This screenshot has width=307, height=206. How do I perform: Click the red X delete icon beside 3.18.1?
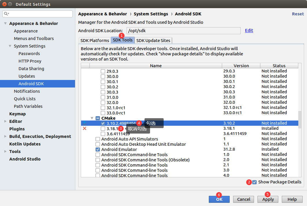coord(85,128)
